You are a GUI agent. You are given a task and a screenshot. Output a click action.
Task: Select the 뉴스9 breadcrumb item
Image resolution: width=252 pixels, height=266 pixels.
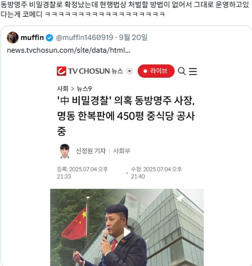[x=84, y=89]
